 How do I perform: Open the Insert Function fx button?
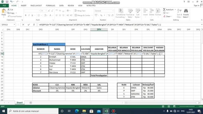(x=34, y=25)
